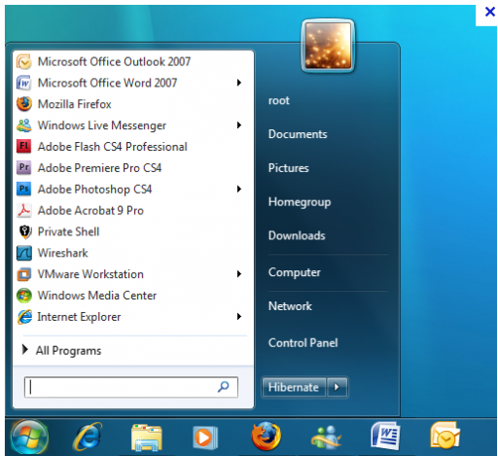Click the Start menu search box
The width and height of the screenshot is (498, 456).
131,387
